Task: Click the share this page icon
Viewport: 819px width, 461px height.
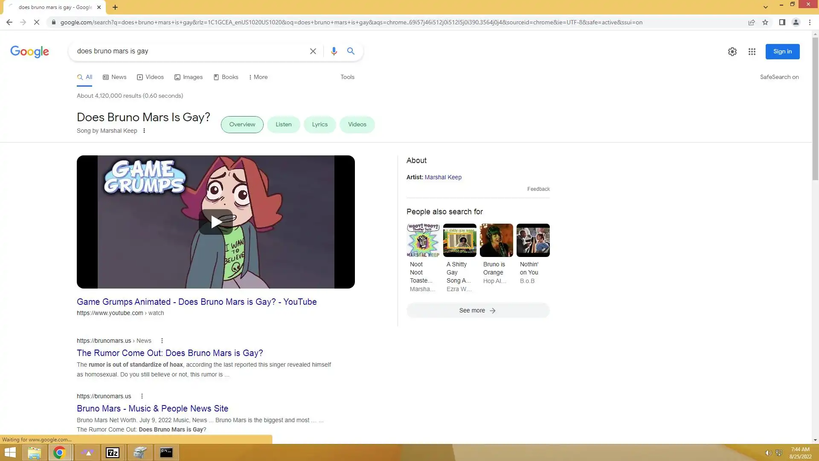Action: click(751, 22)
